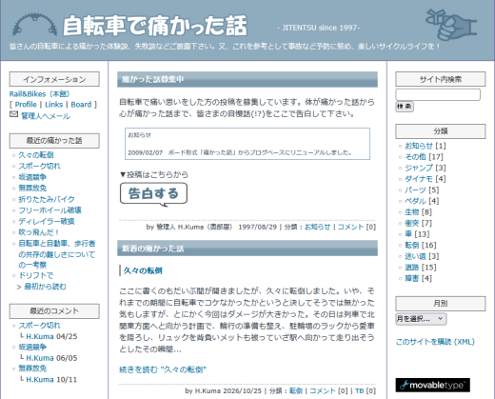This screenshot has width=495, height=399.
Task: Open the Board link
Action: 81,105
